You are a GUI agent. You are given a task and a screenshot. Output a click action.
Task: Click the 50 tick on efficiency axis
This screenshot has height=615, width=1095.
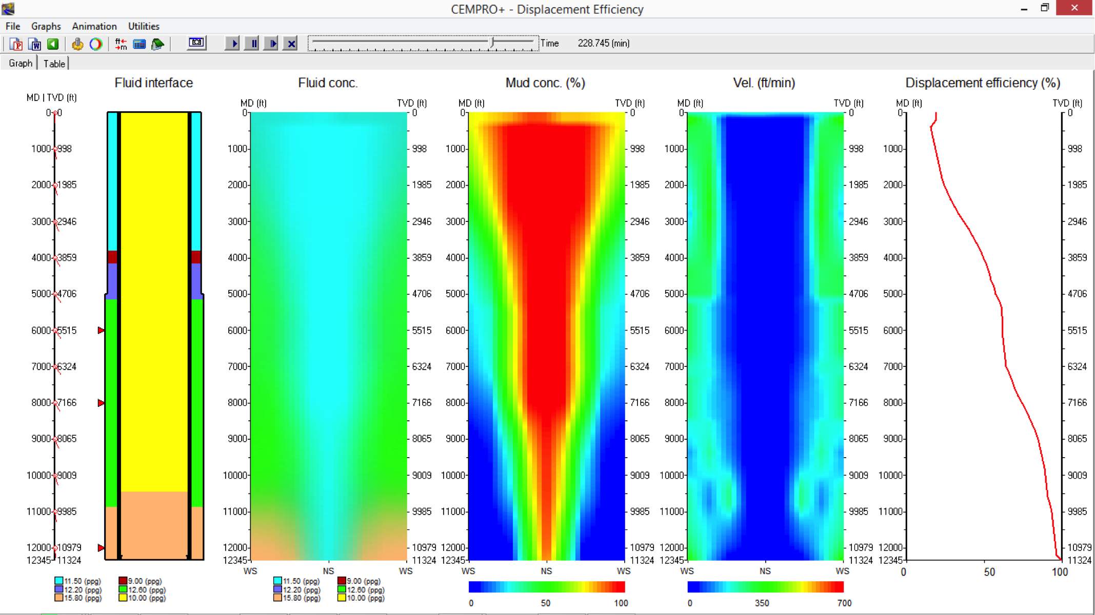(x=989, y=572)
